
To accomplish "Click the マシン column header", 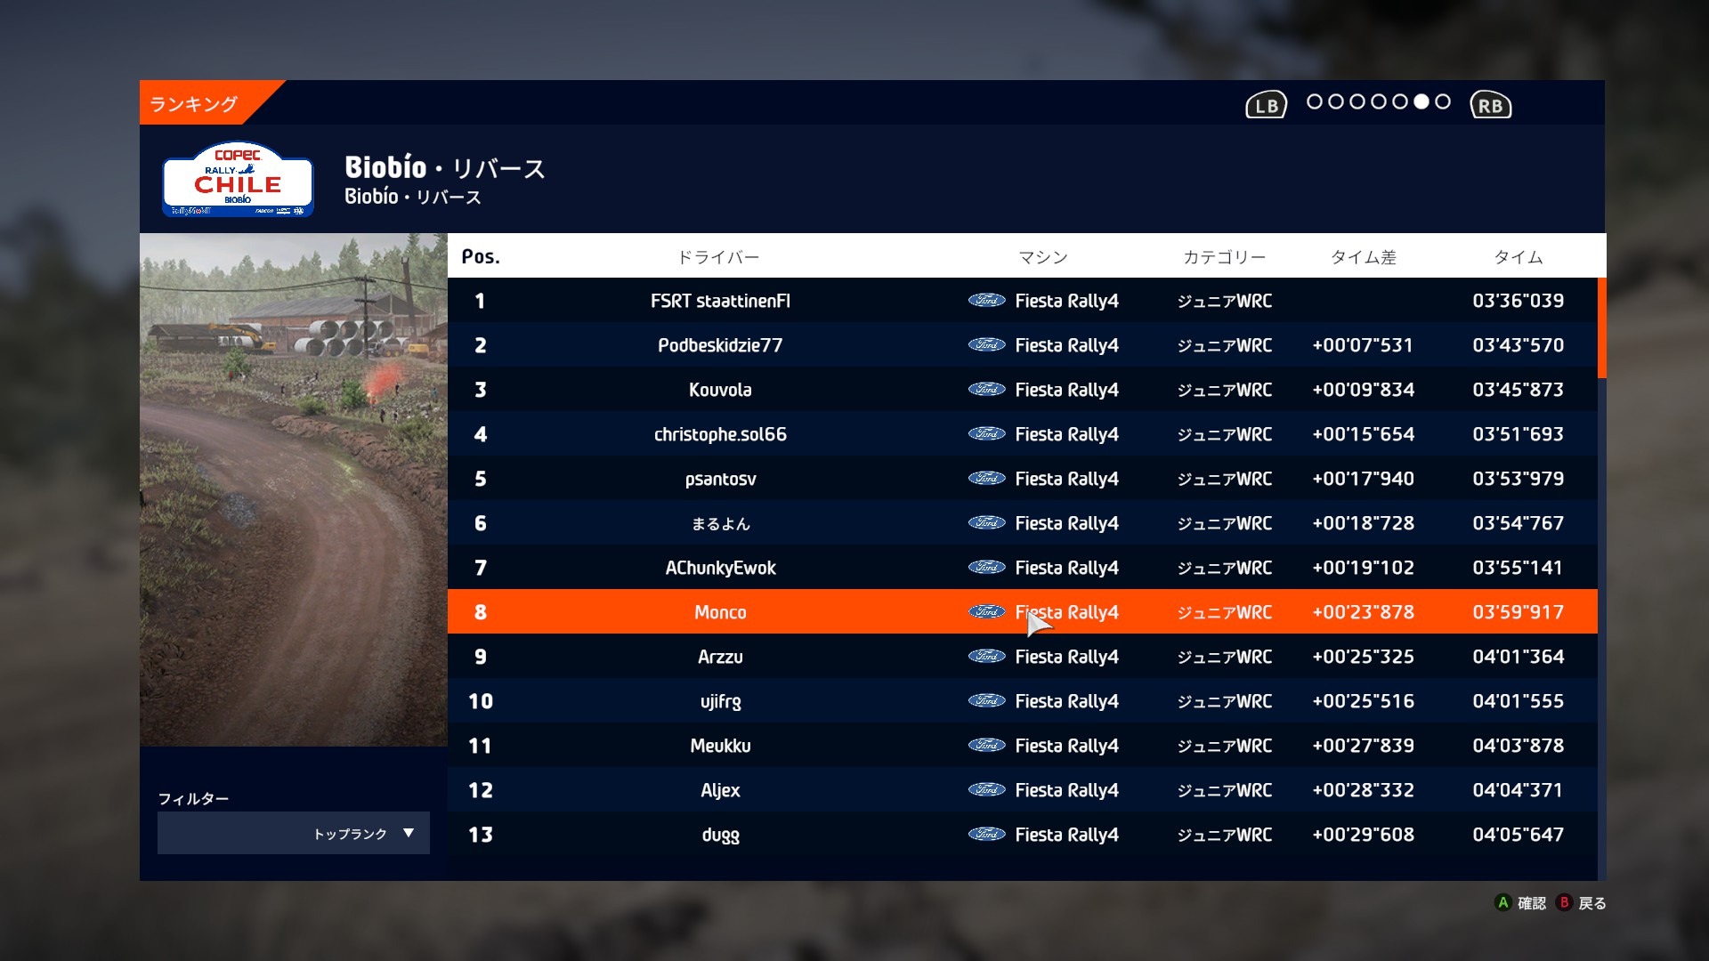I will (1043, 257).
